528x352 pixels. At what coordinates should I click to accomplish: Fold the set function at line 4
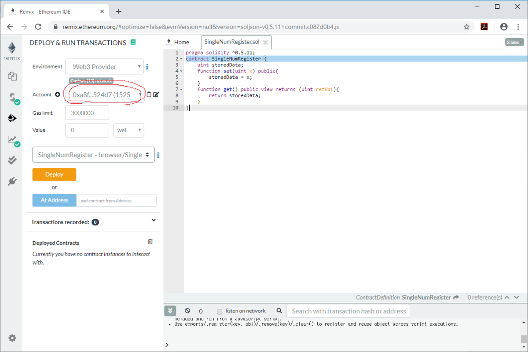[x=181, y=71]
